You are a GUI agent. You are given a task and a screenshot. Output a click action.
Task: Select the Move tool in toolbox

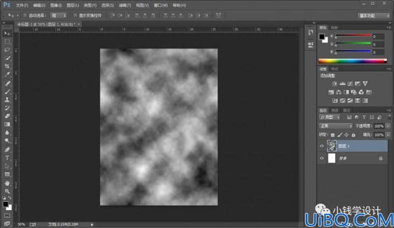pos(7,34)
